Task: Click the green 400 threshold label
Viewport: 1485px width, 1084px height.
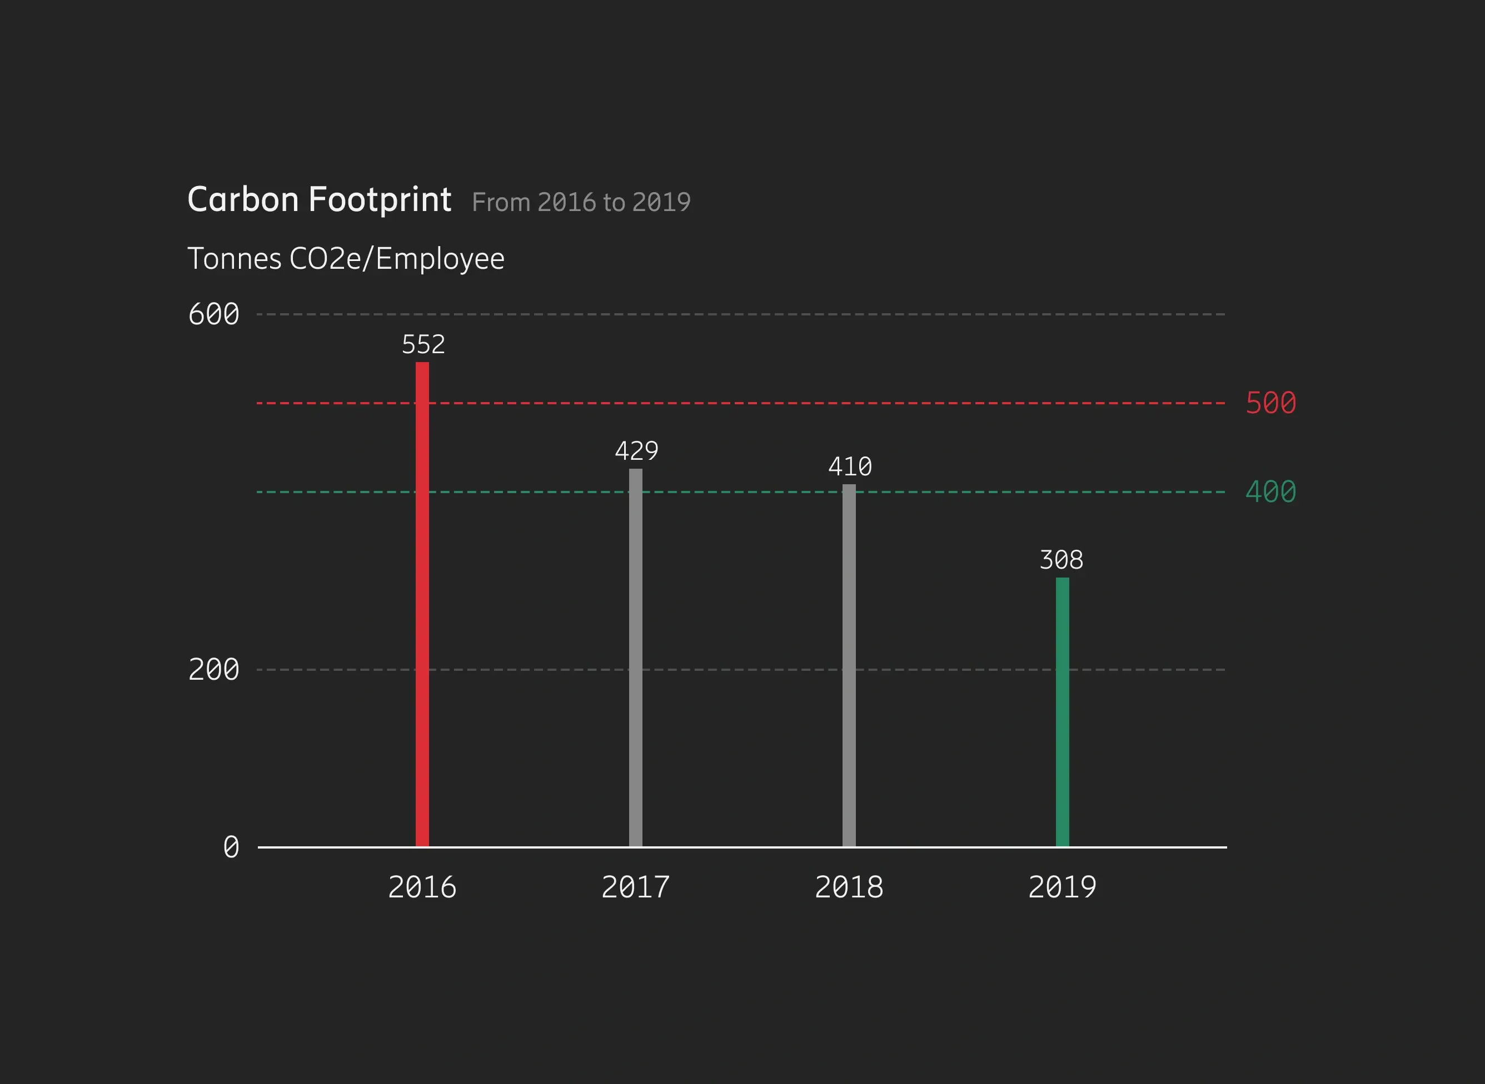Action: pos(1270,492)
